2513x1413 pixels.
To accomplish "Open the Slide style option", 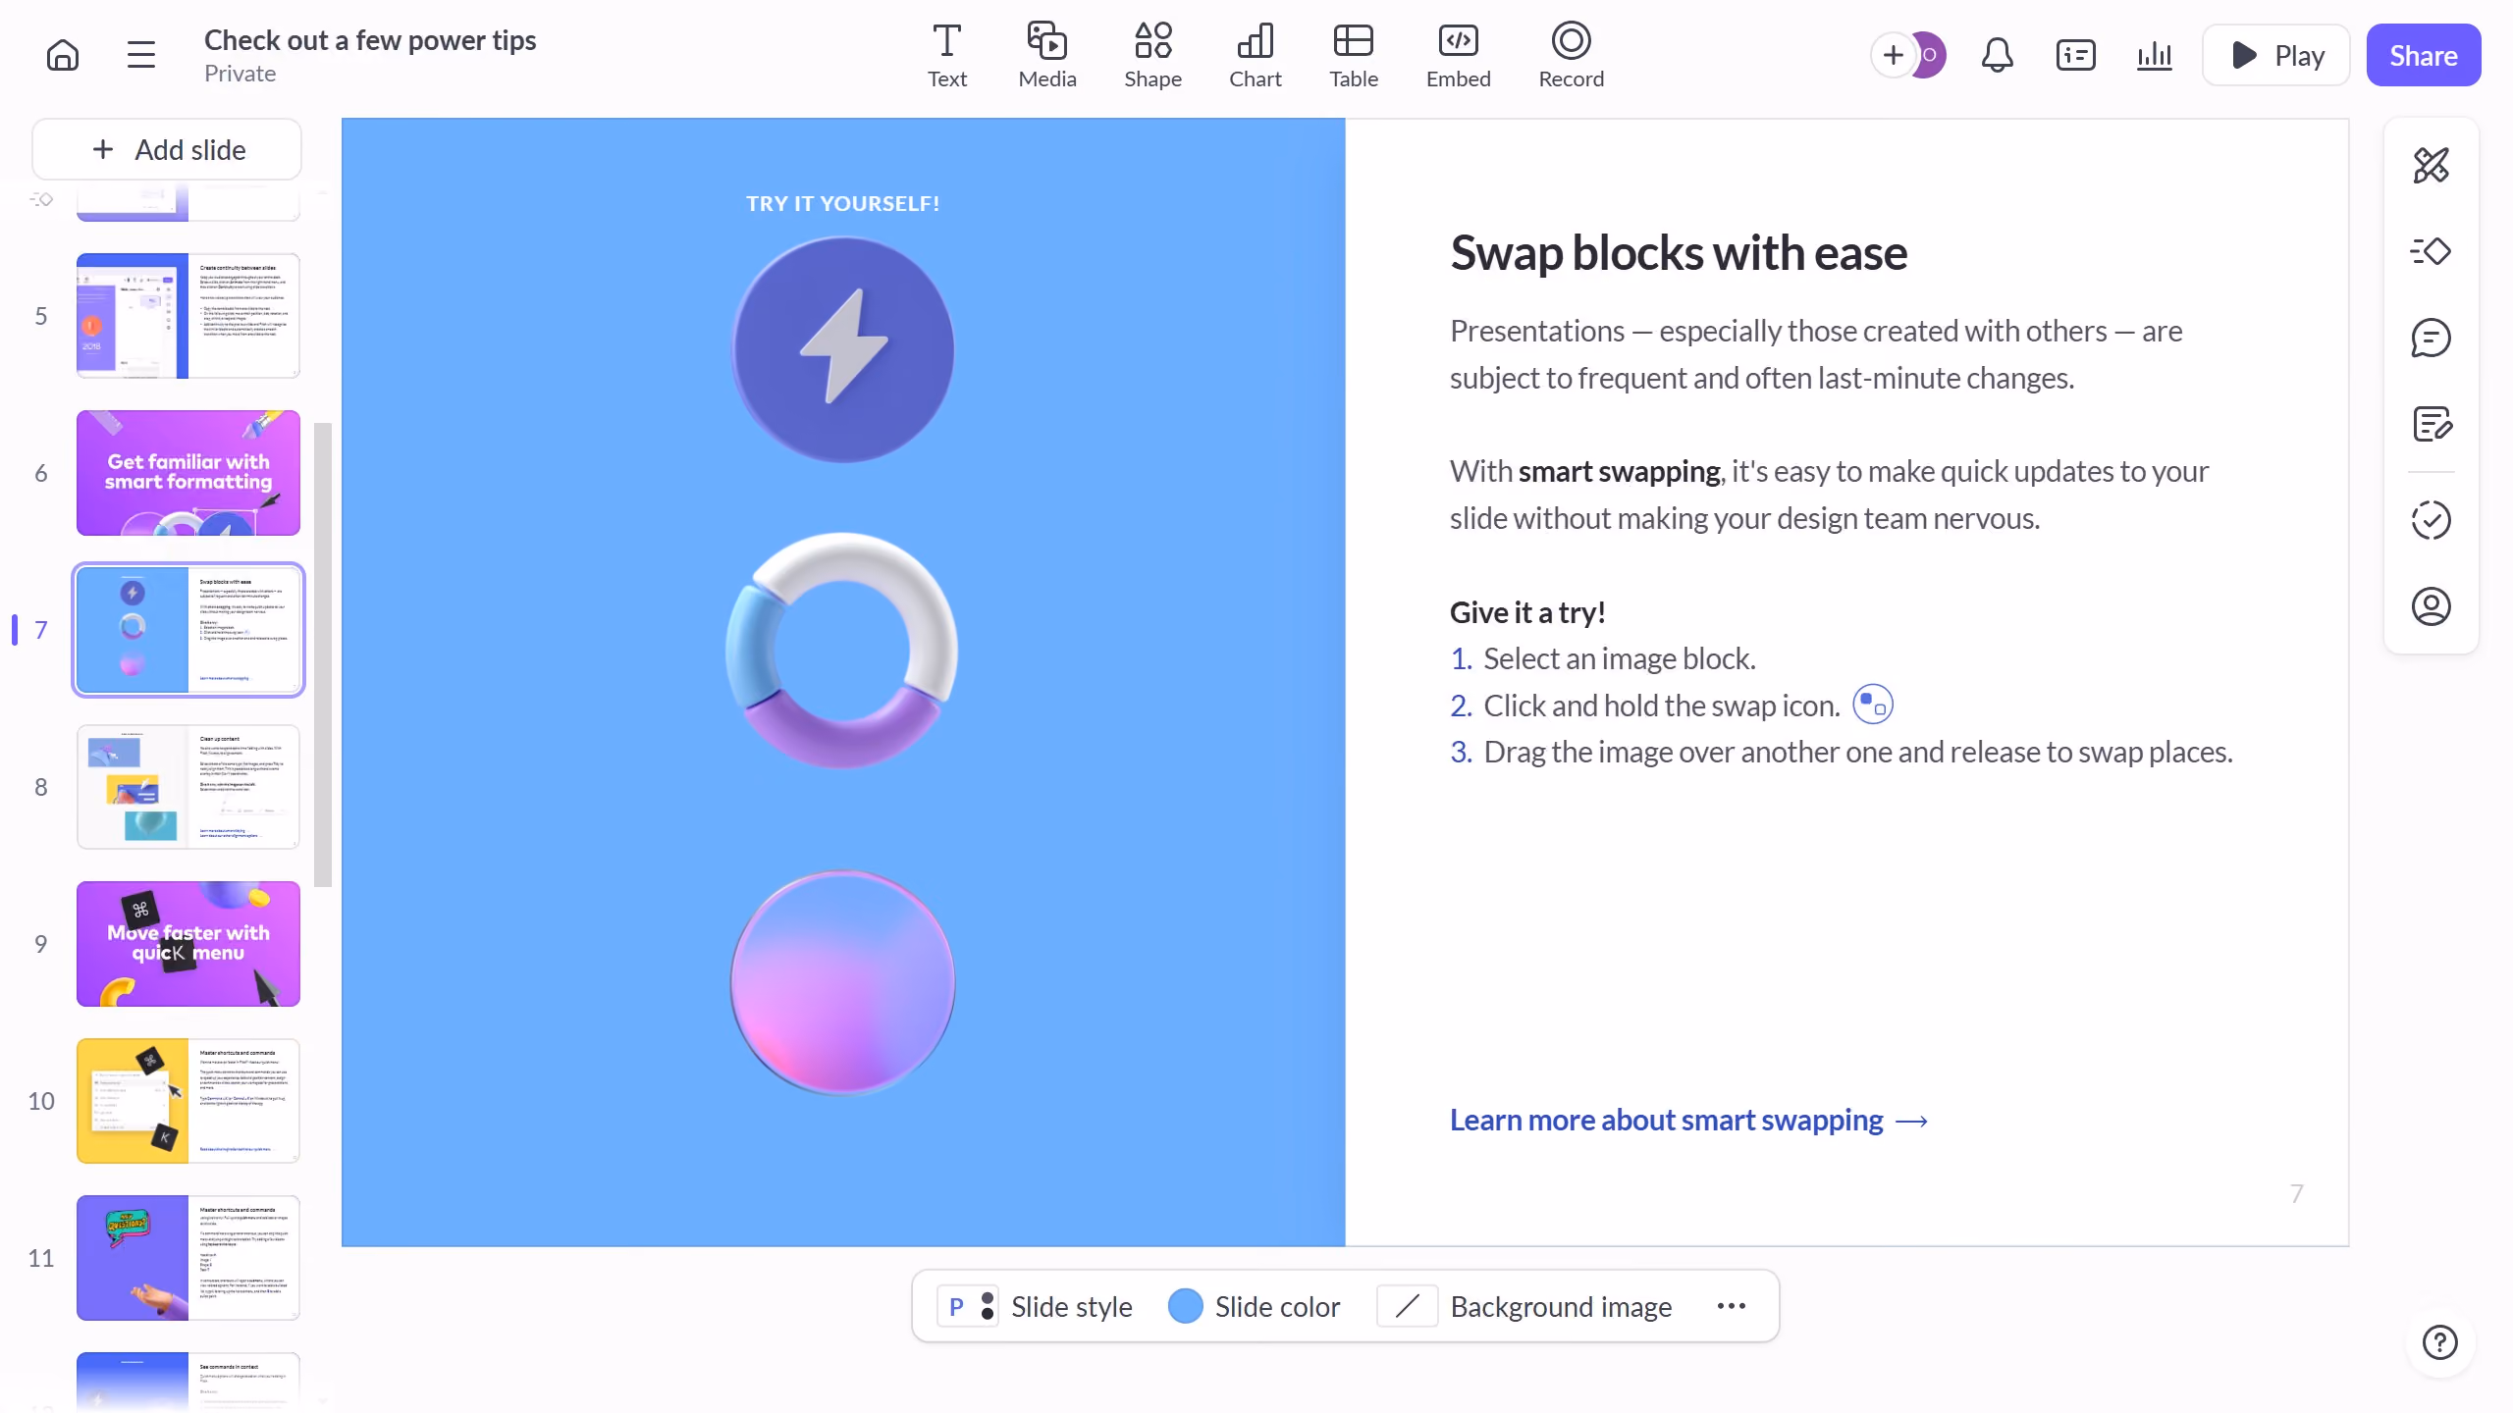I will pos(1035,1306).
